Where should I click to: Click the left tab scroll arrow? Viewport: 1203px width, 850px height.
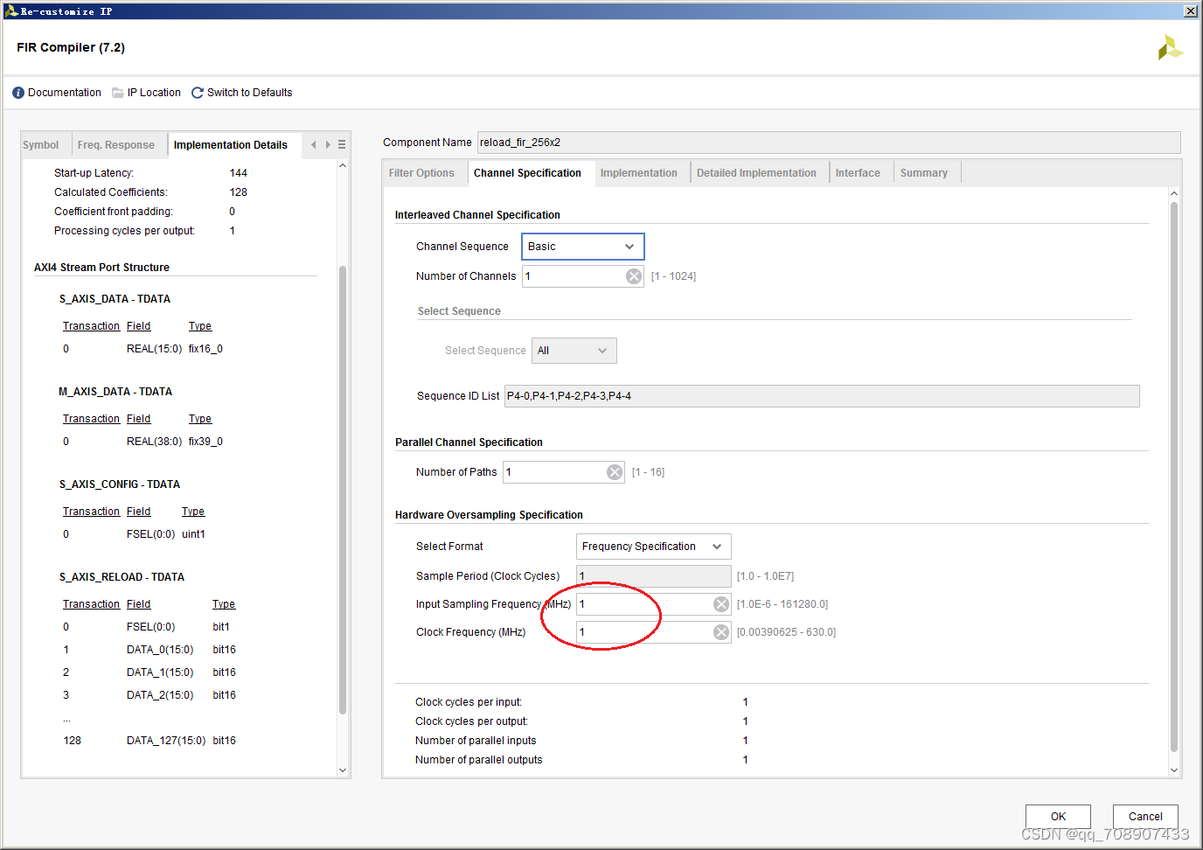click(314, 145)
